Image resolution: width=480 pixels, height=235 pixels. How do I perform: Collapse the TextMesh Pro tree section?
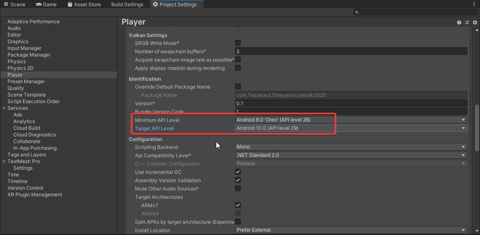[4, 161]
